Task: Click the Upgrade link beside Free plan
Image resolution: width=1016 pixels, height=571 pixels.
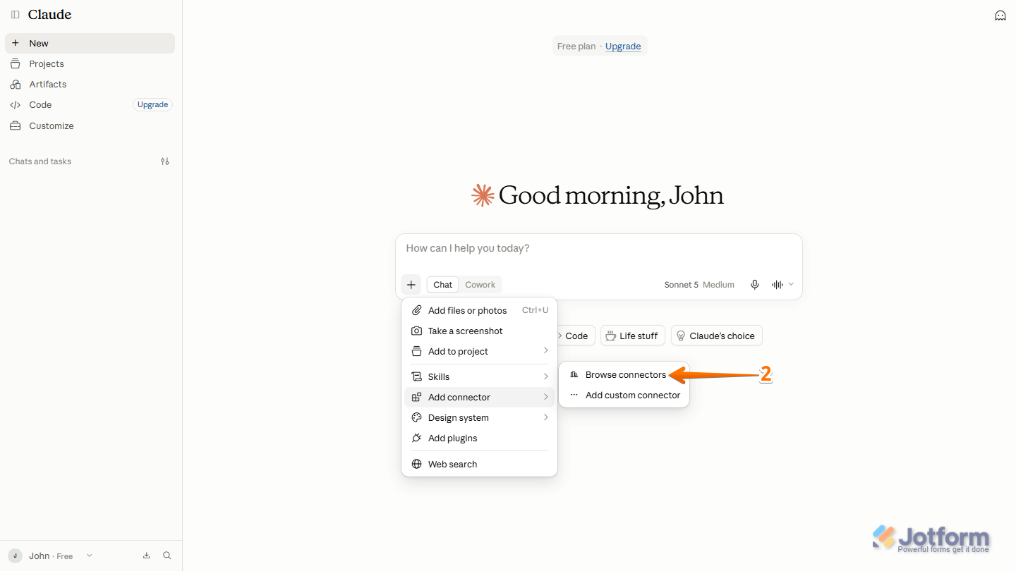Action: click(x=623, y=47)
